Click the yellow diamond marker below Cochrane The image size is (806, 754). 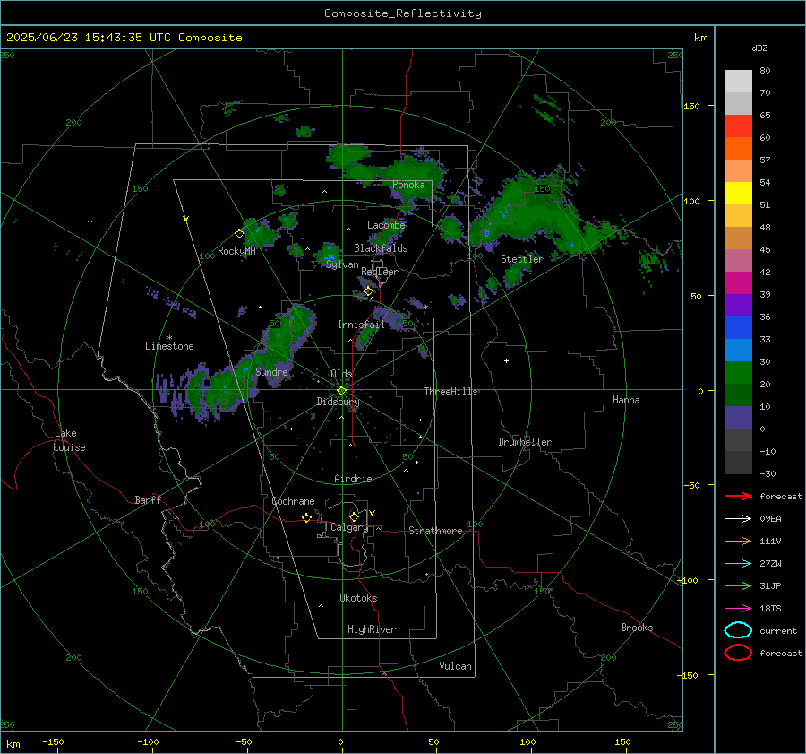pos(306,517)
